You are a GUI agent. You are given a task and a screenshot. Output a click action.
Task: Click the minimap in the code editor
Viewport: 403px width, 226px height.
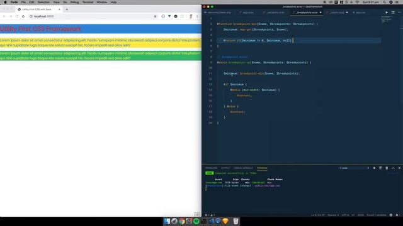click(x=387, y=19)
